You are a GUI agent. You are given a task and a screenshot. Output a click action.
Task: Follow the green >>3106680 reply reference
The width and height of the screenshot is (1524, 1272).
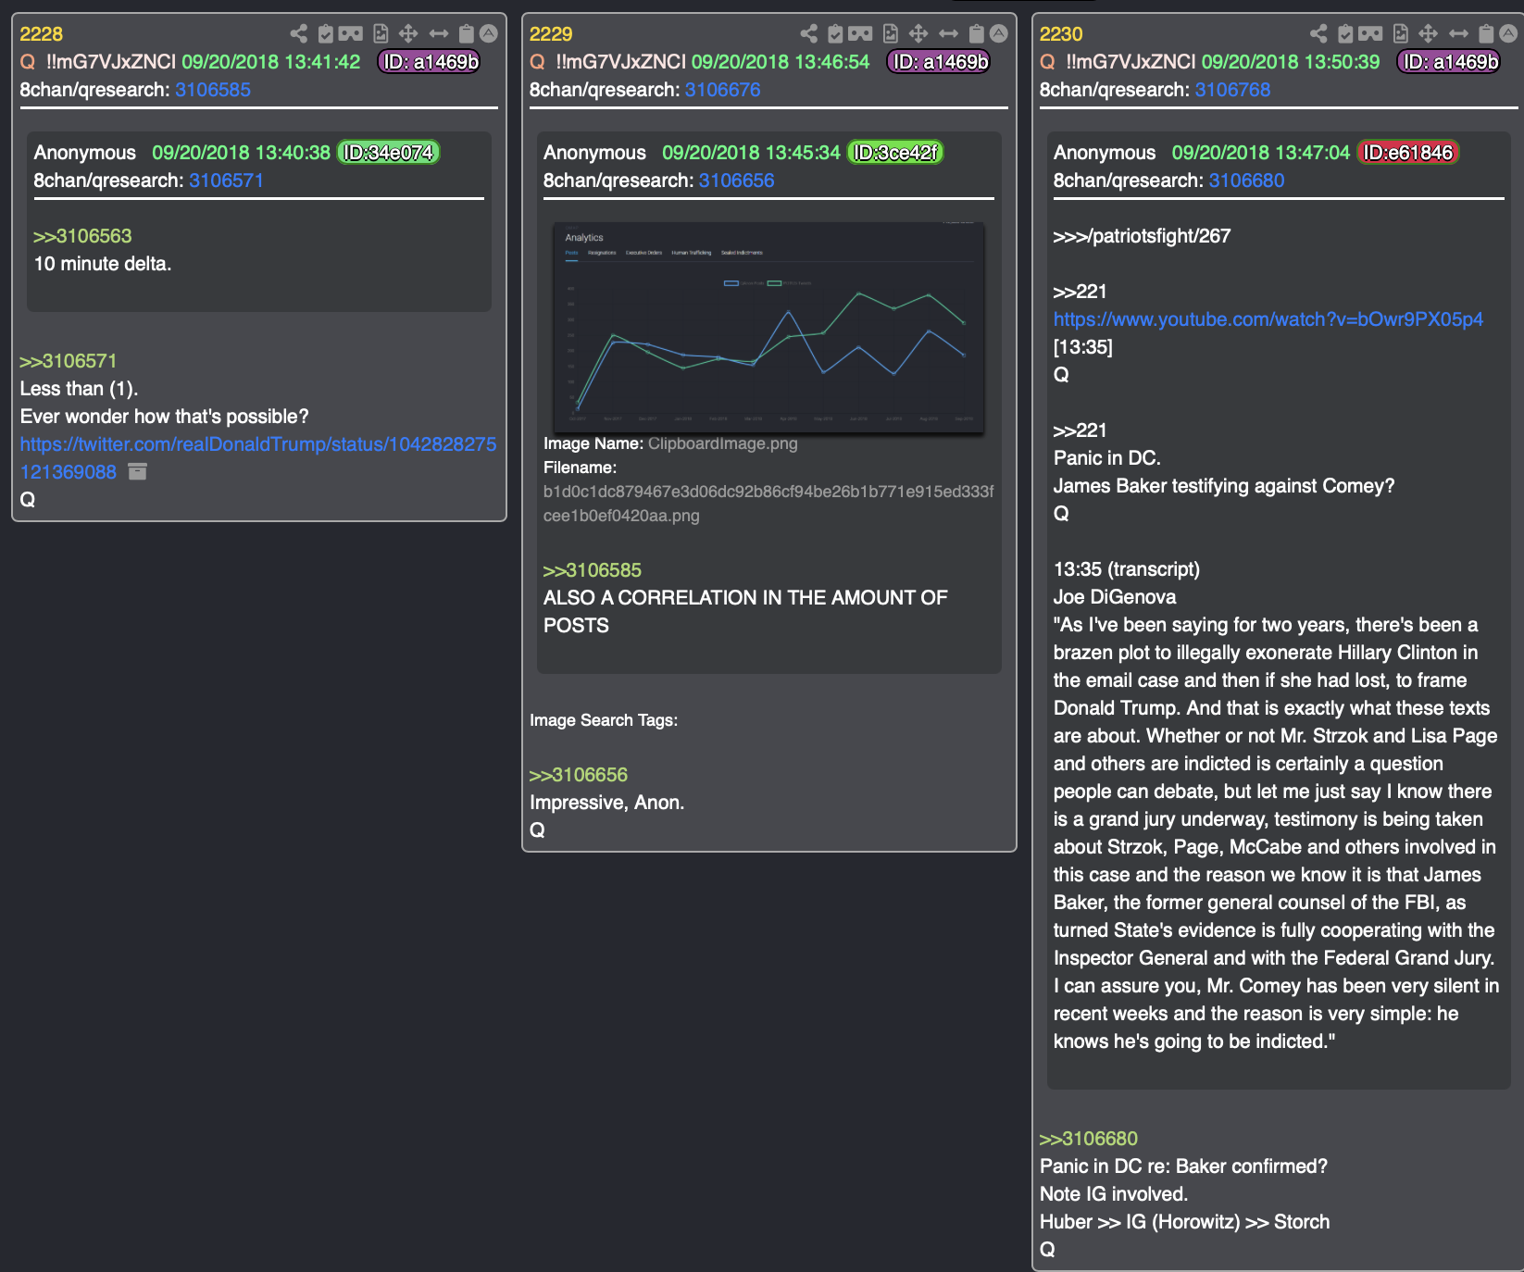1089,1139
